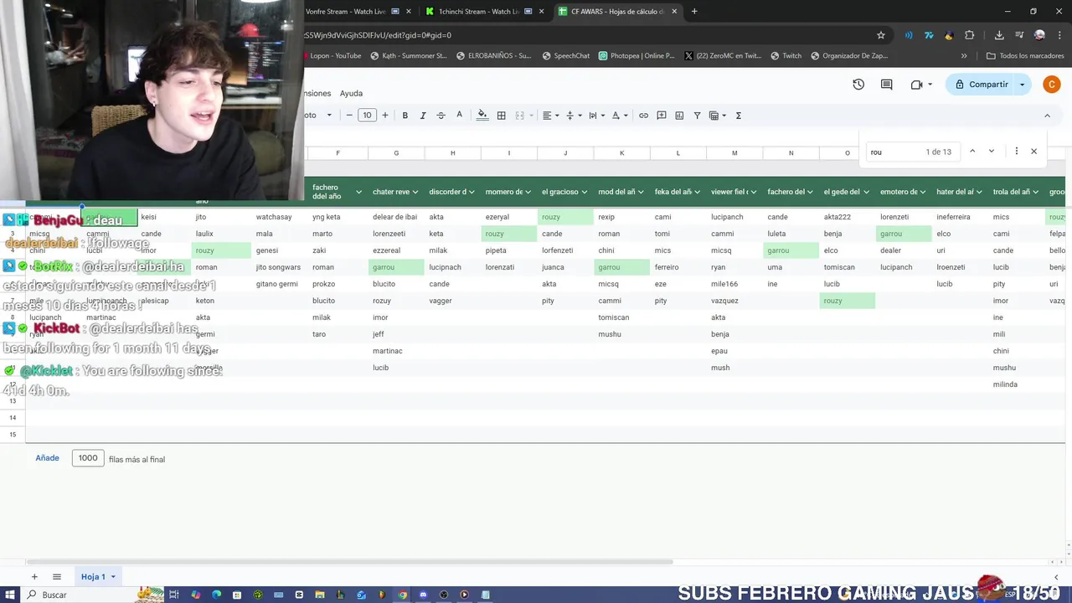Increase font size with the plus button

(385, 116)
